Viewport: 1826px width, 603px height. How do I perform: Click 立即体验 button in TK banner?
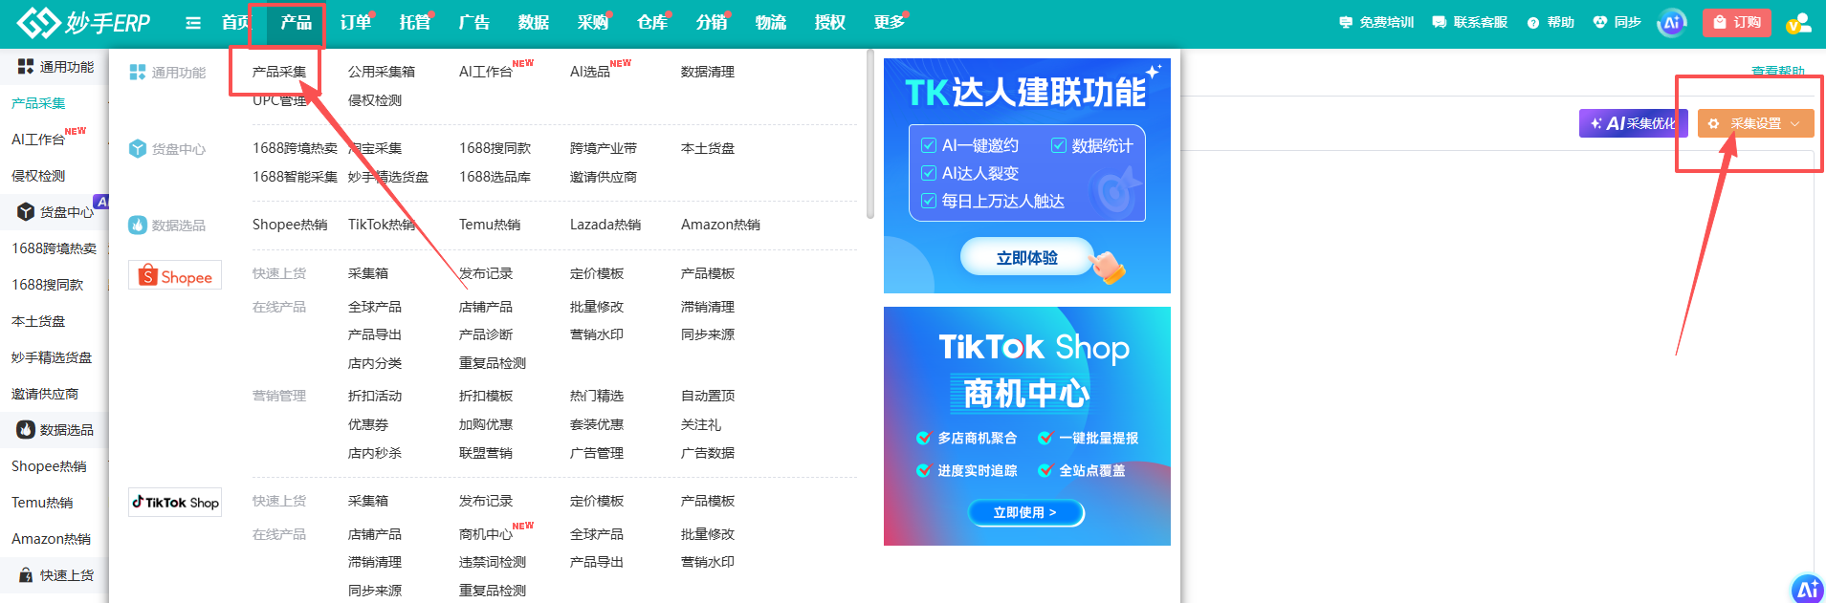click(x=1027, y=257)
